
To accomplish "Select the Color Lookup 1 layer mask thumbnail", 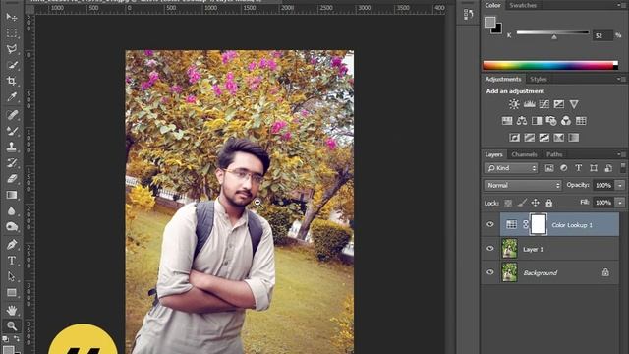I will (538, 224).
